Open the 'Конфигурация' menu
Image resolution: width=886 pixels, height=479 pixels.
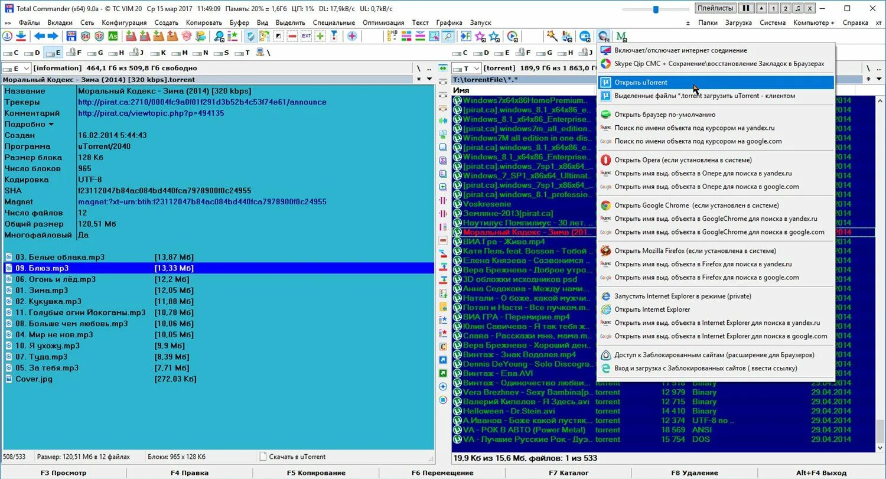pos(124,22)
